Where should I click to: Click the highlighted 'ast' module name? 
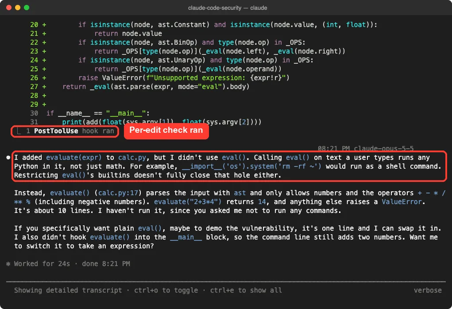(x=240, y=193)
